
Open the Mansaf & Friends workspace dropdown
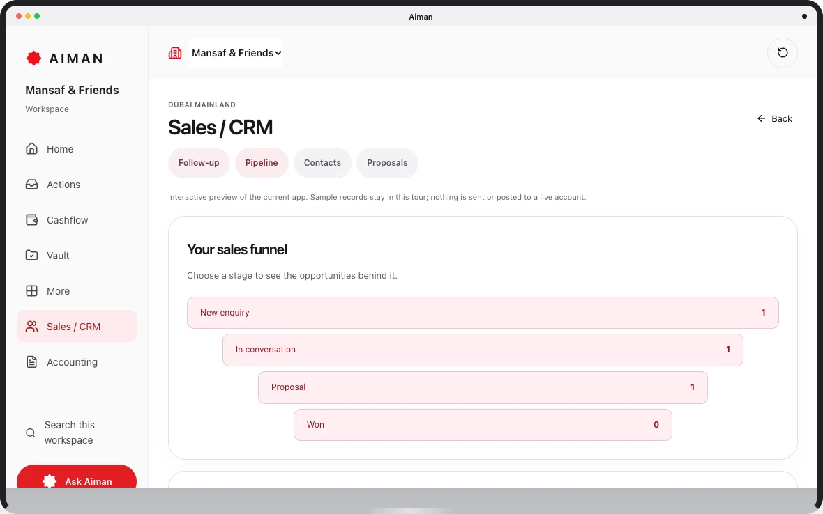click(x=236, y=53)
